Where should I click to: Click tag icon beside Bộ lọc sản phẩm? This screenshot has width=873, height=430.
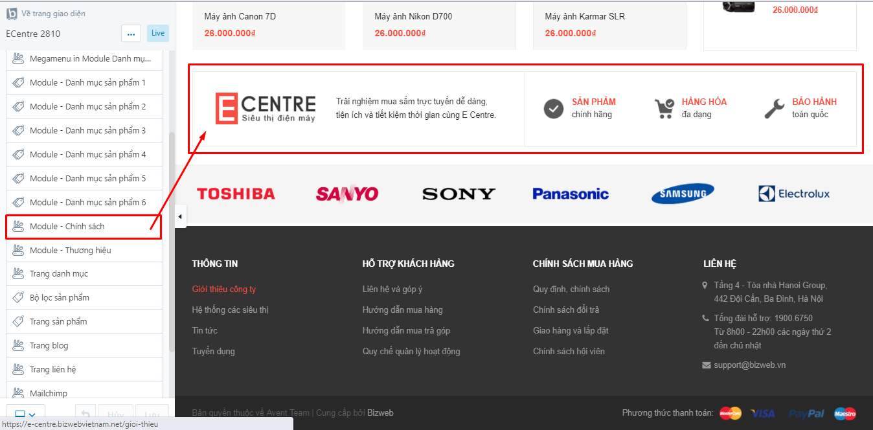(x=18, y=298)
